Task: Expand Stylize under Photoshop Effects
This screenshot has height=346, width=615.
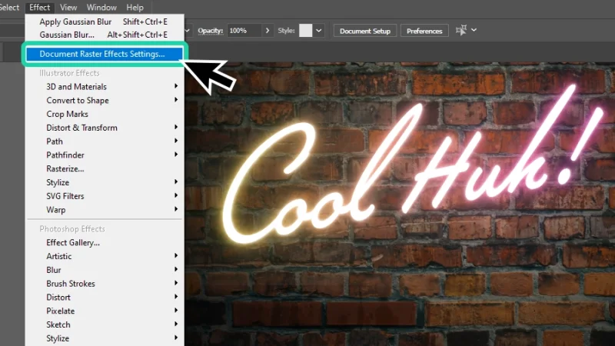Action: pyautogui.click(x=105, y=338)
